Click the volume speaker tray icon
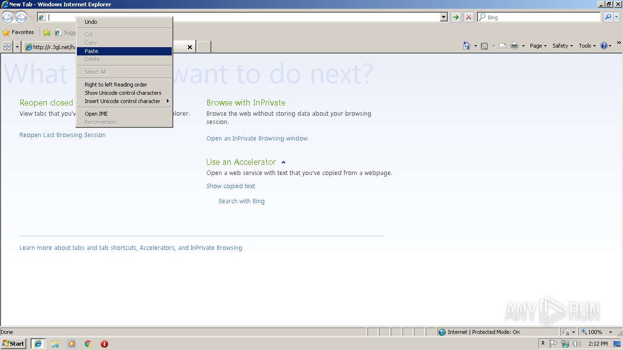Viewport: 623px width, 350px height. (577, 344)
